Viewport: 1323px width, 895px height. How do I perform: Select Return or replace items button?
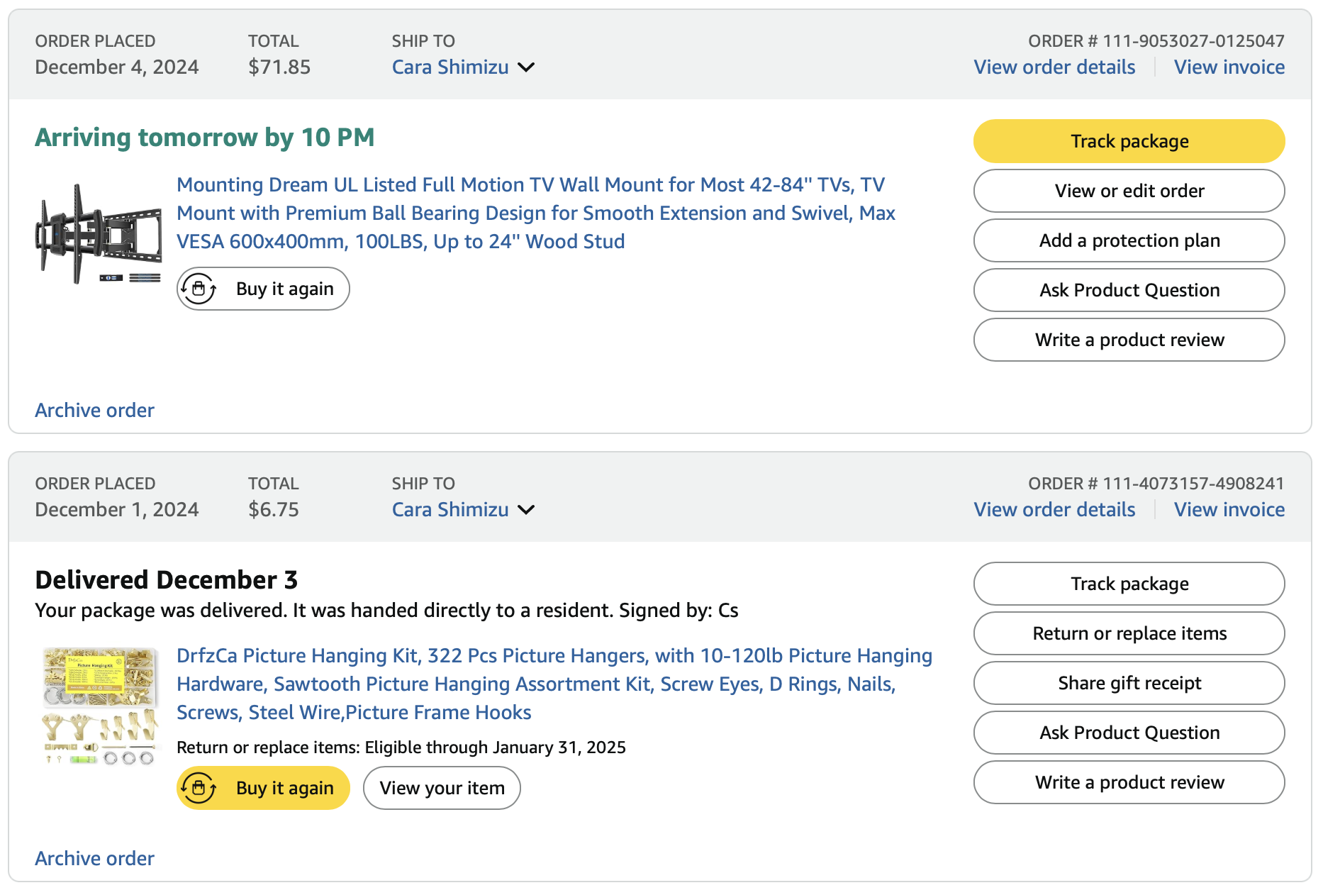[1129, 633]
